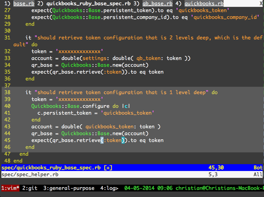Click 'quickbooks_company_id' string on line 28

pyautogui.click(x=225, y=17)
